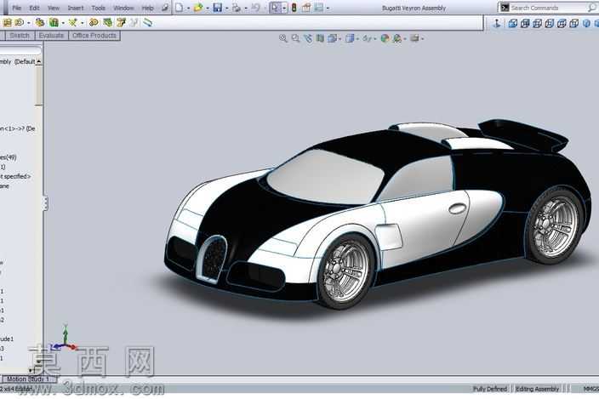Expand the Smart Fasteners dropdown arrow
The image size is (599, 399).
(x=83, y=23)
